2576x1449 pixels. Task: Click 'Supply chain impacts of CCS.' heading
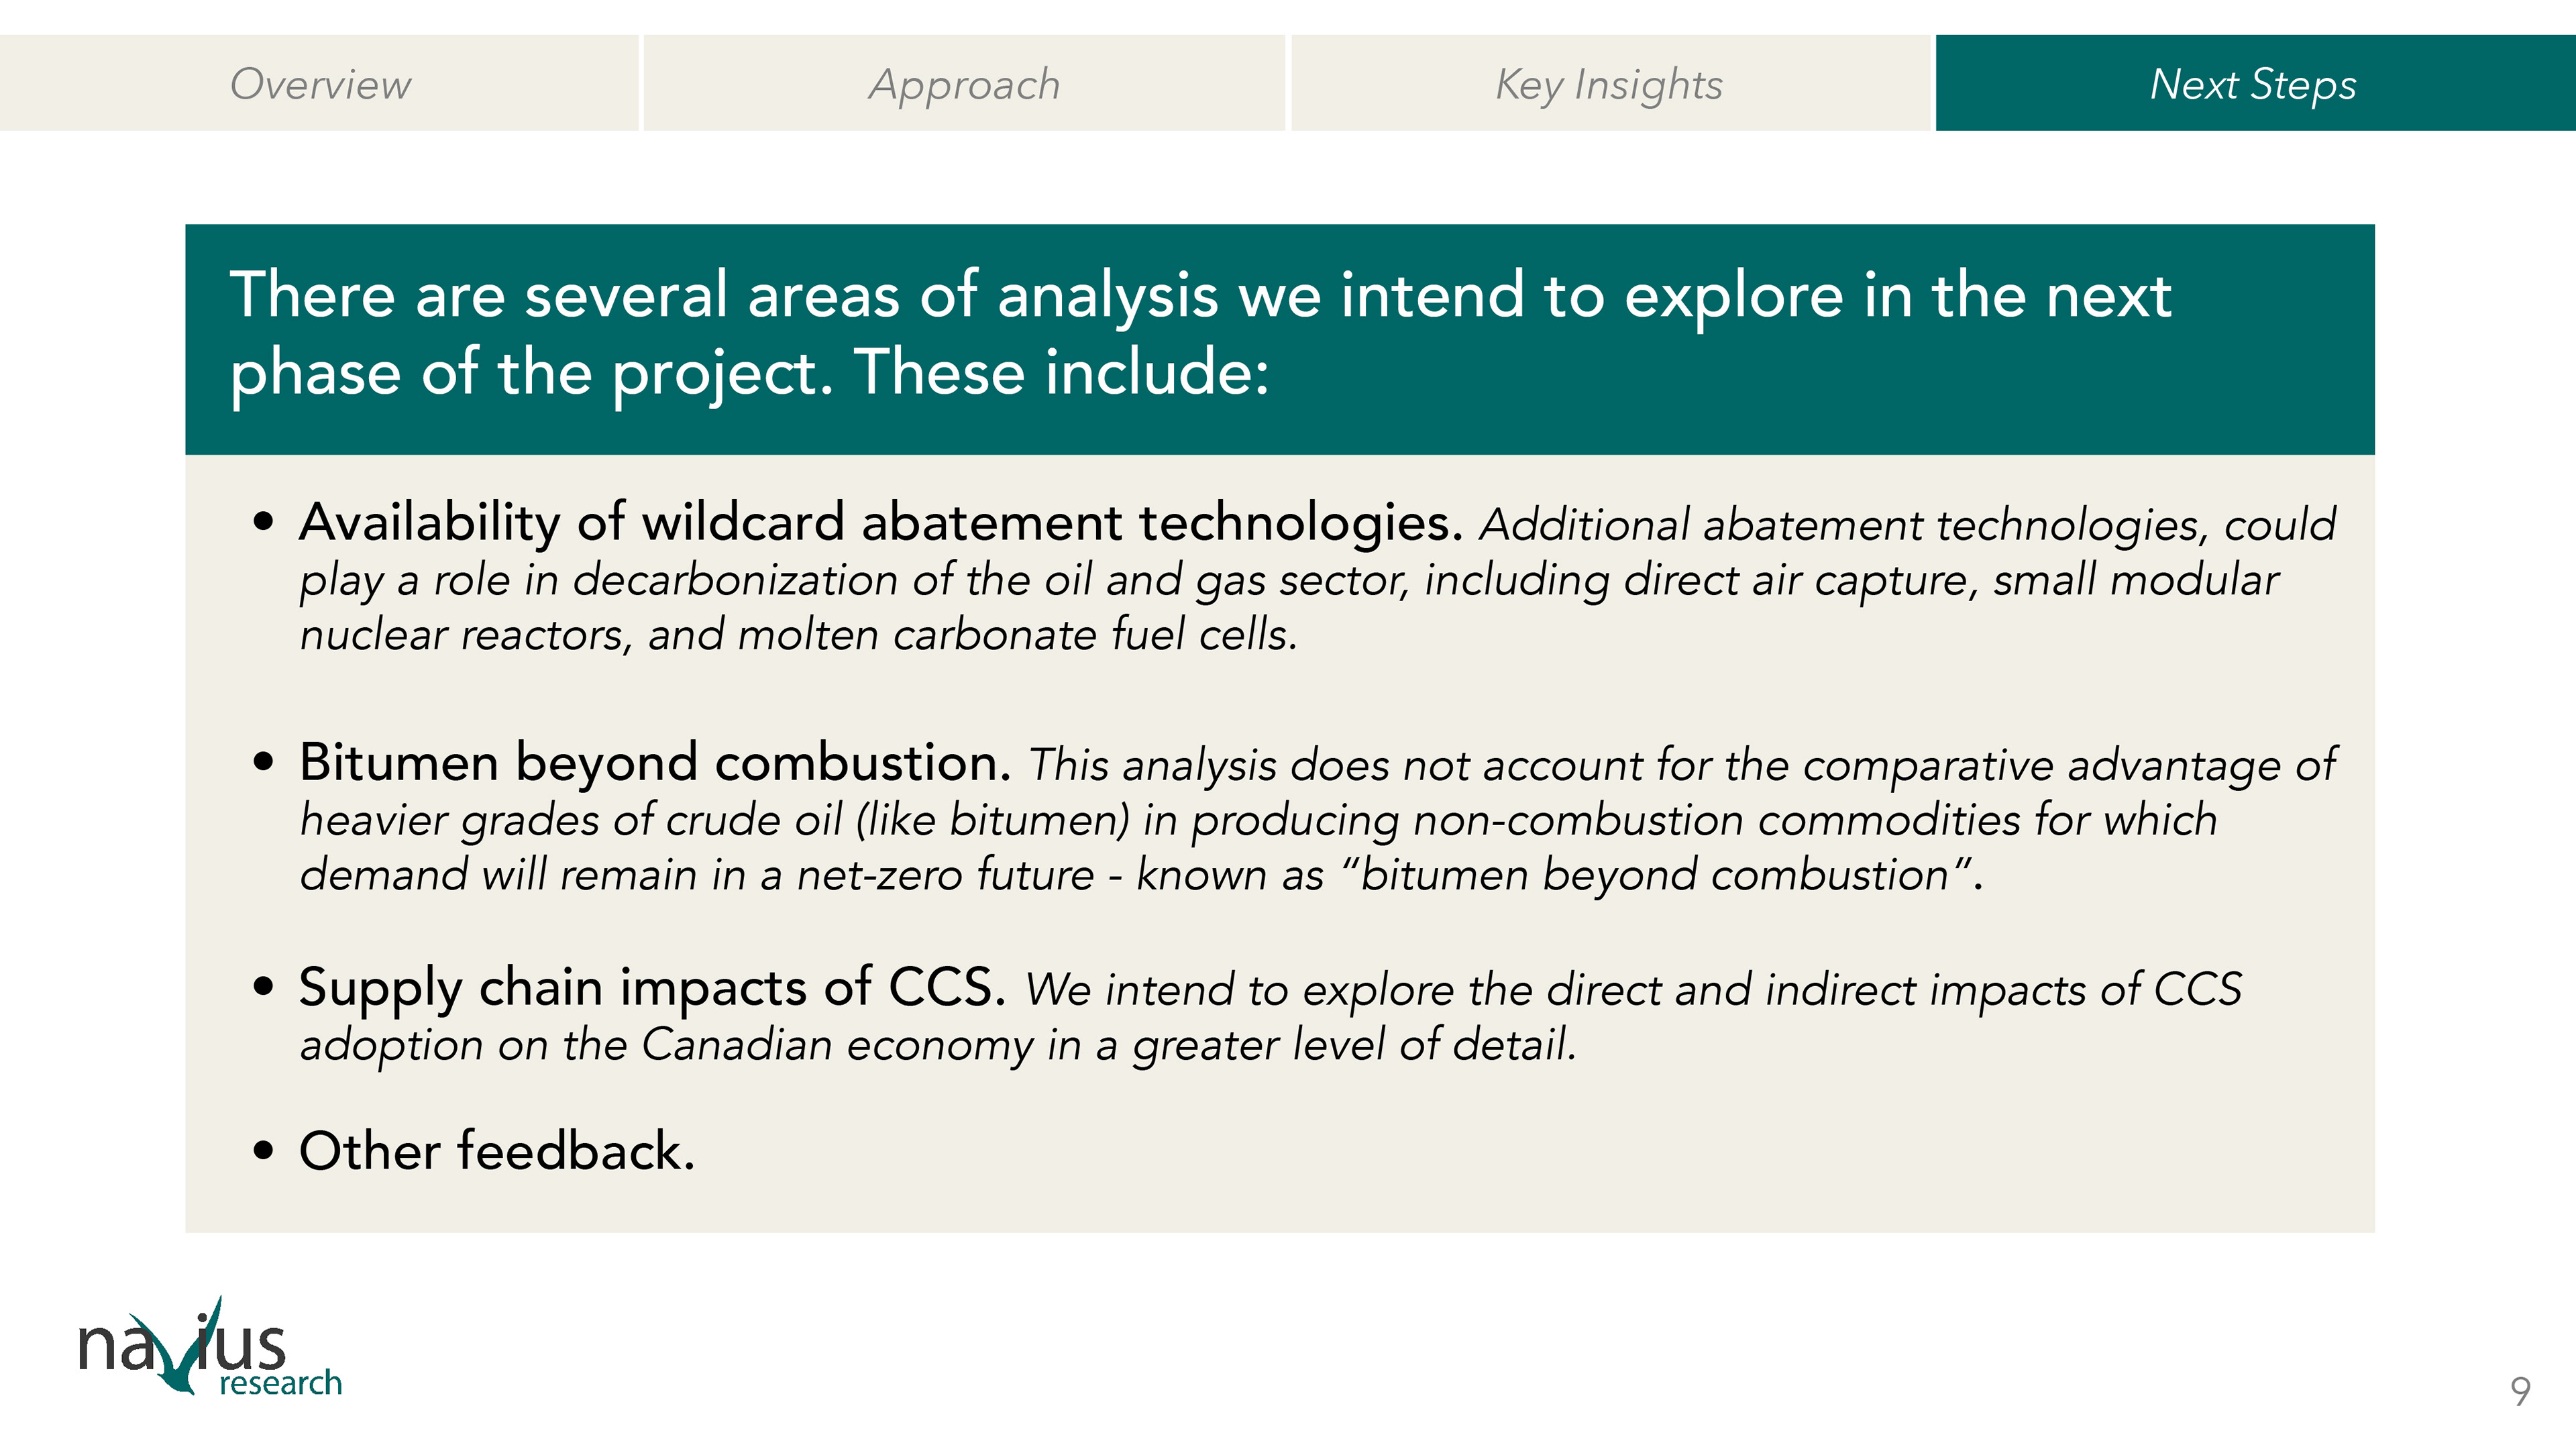[652, 987]
